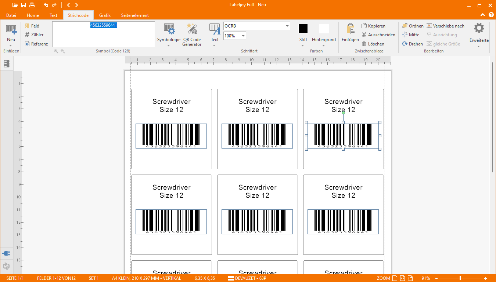
Task: Click the green rotation handle on selected barcode
Action: point(343,113)
